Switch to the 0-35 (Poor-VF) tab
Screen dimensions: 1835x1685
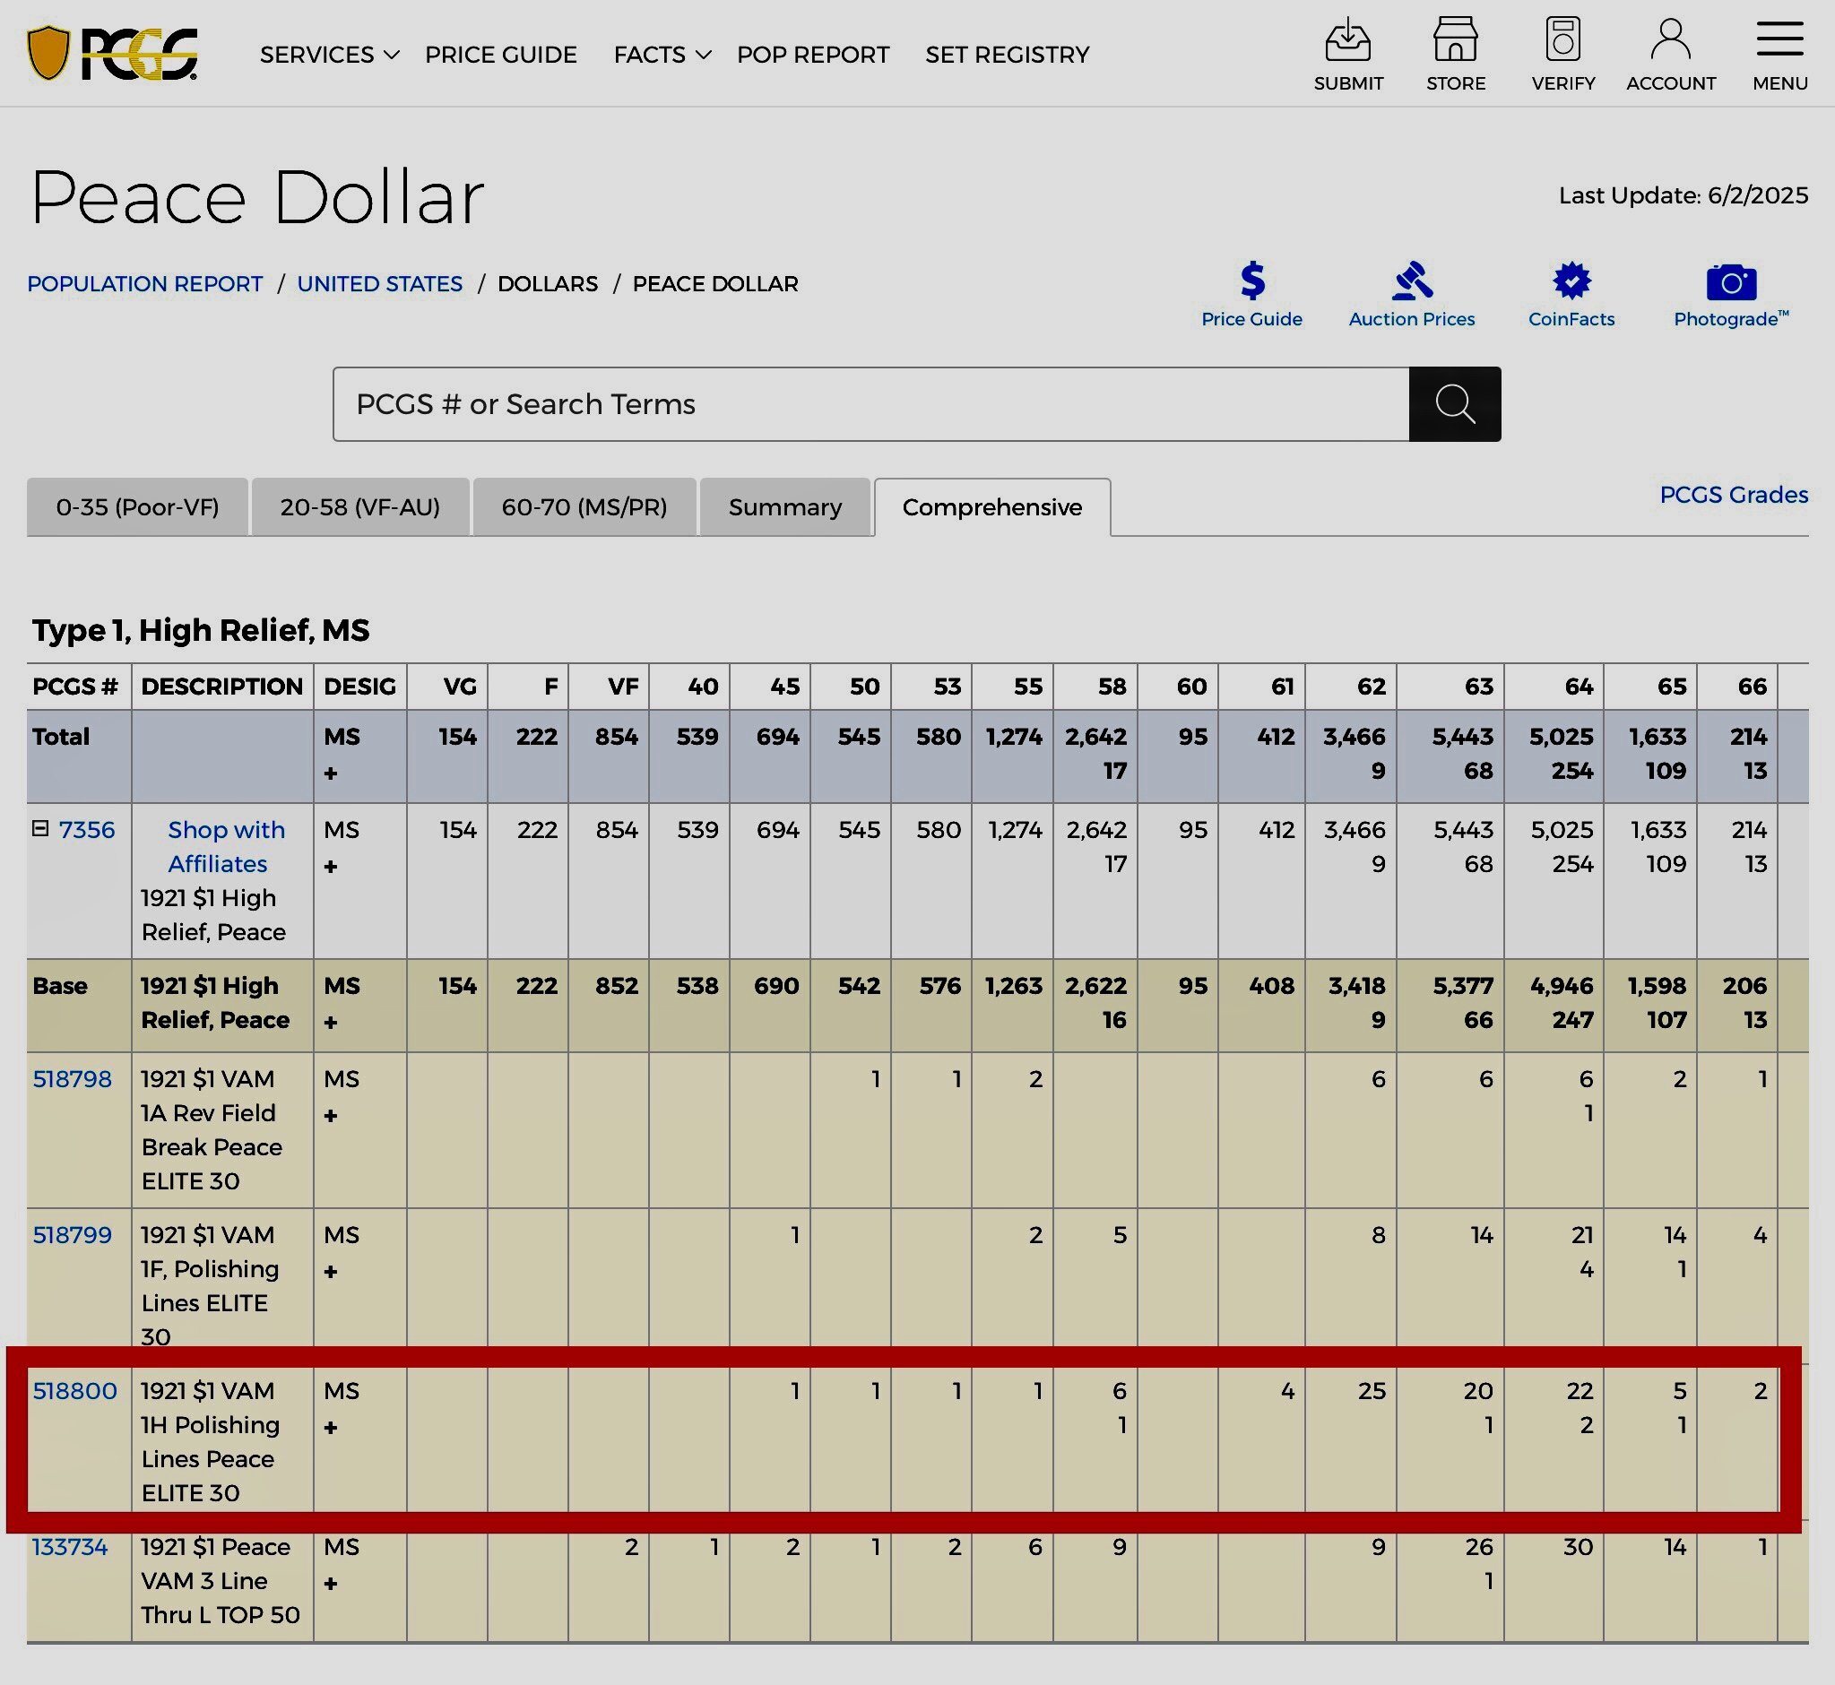pos(138,507)
